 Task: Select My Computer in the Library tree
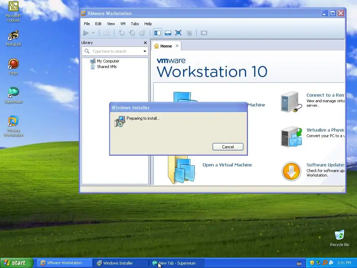pos(108,61)
